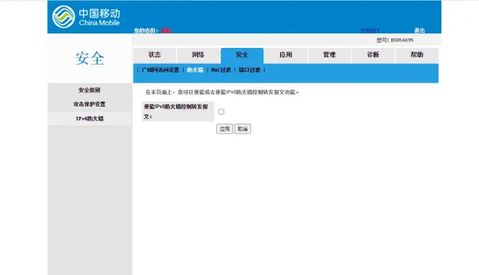Click the 退出 logout link
The image size is (479, 275).
pyautogui.click(x=419, y=30)
